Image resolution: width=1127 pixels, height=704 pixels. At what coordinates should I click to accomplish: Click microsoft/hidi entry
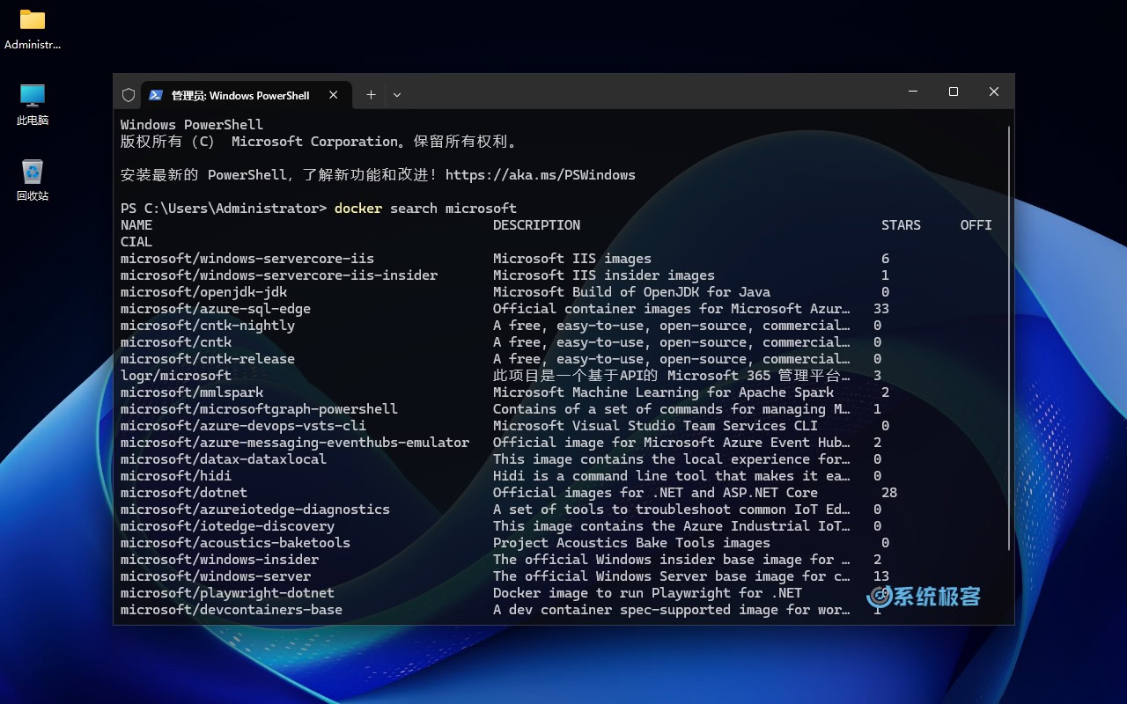point(176,476)
